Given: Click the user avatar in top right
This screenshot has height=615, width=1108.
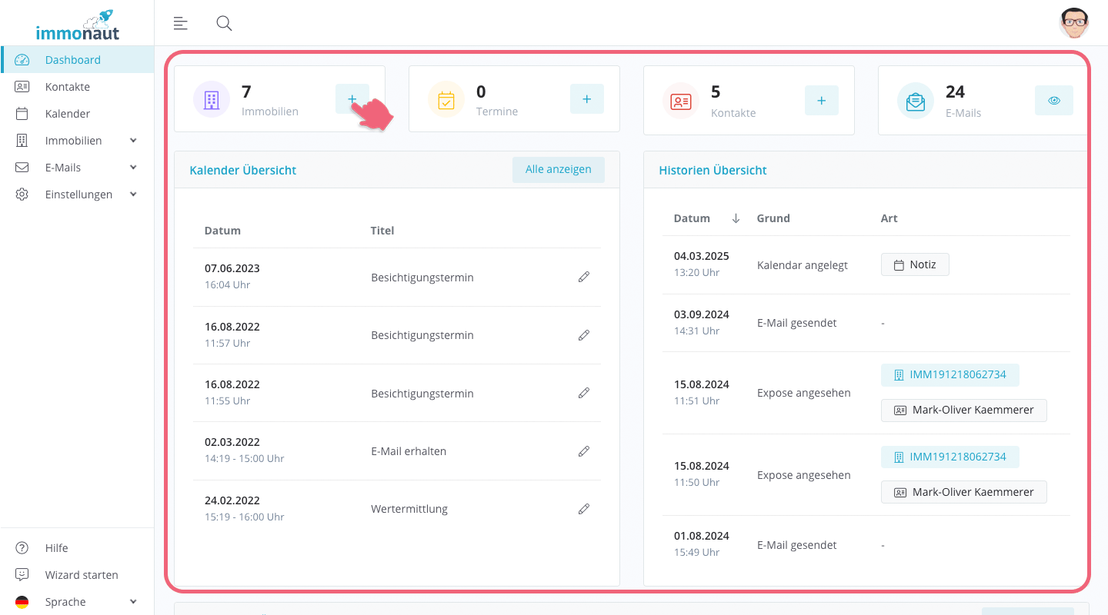Looking at the screenshot, I should click(x=1074, y=23).
